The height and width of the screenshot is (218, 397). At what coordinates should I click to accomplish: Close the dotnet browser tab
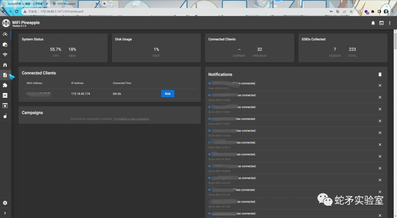pos(47,4)
